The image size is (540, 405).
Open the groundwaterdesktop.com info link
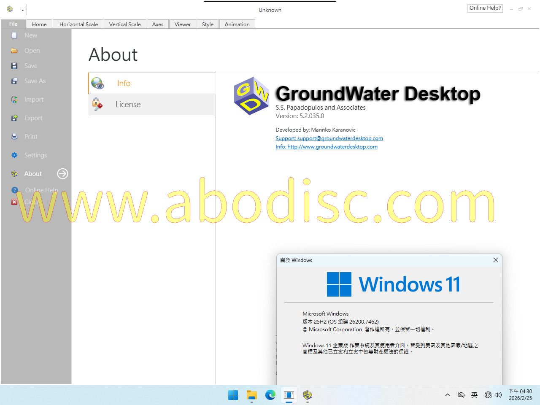326,147
